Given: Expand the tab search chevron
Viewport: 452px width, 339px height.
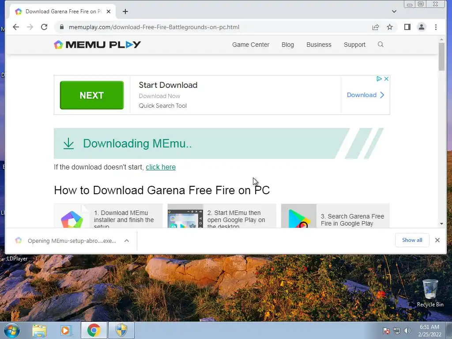Looking at the screenshot, I should click(x=394, y=11).
